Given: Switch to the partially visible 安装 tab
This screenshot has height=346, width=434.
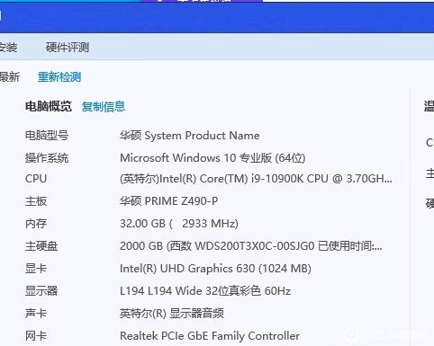Looking at the screenshot, I should click(8, 48).
